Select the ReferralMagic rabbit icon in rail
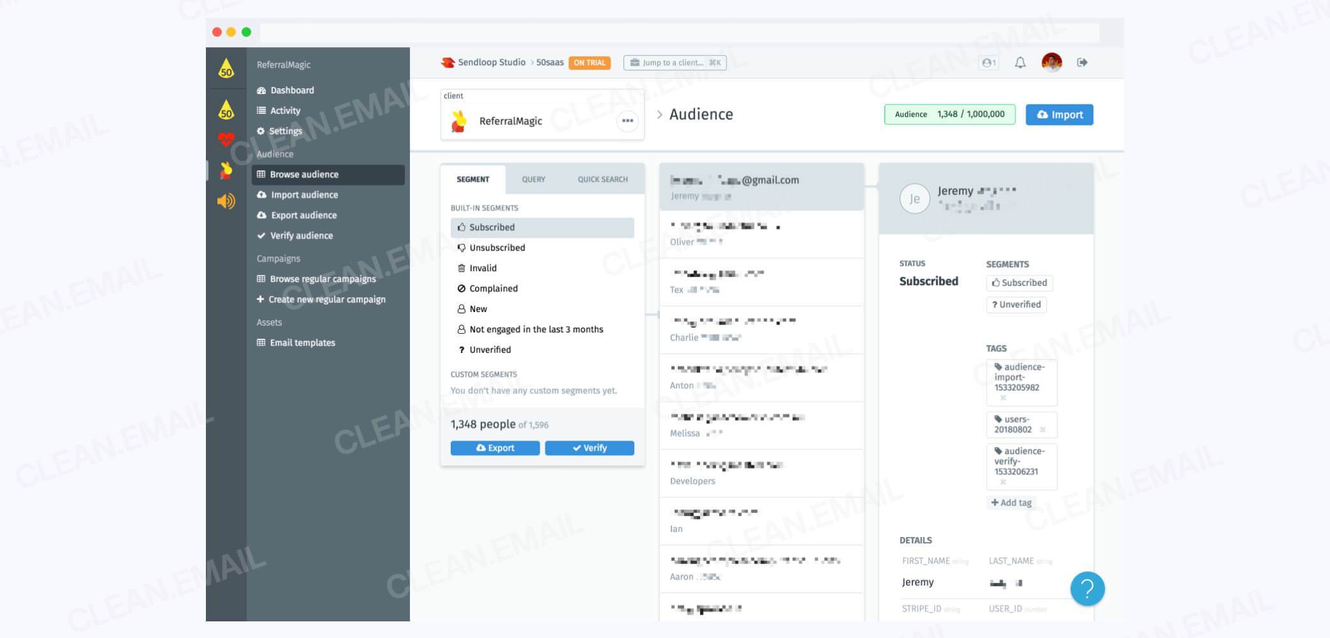The width and height of the screenshot is (1330, 638). point(226,170)
